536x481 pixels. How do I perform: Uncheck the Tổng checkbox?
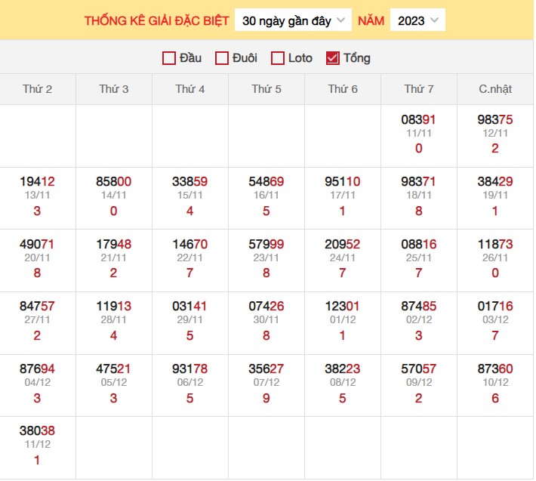[x=333, y=58]
